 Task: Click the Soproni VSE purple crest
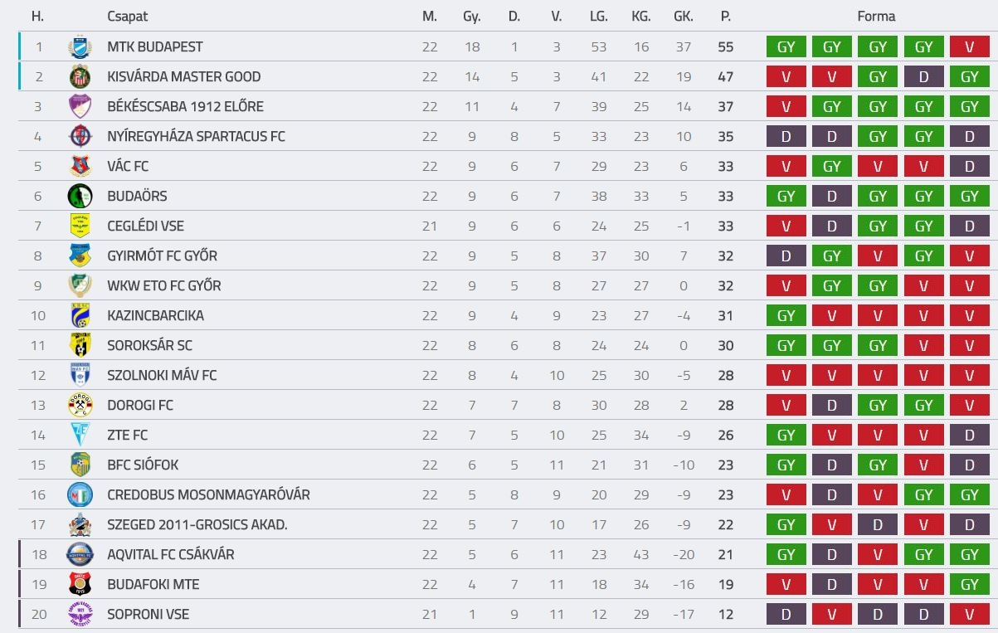80,614
